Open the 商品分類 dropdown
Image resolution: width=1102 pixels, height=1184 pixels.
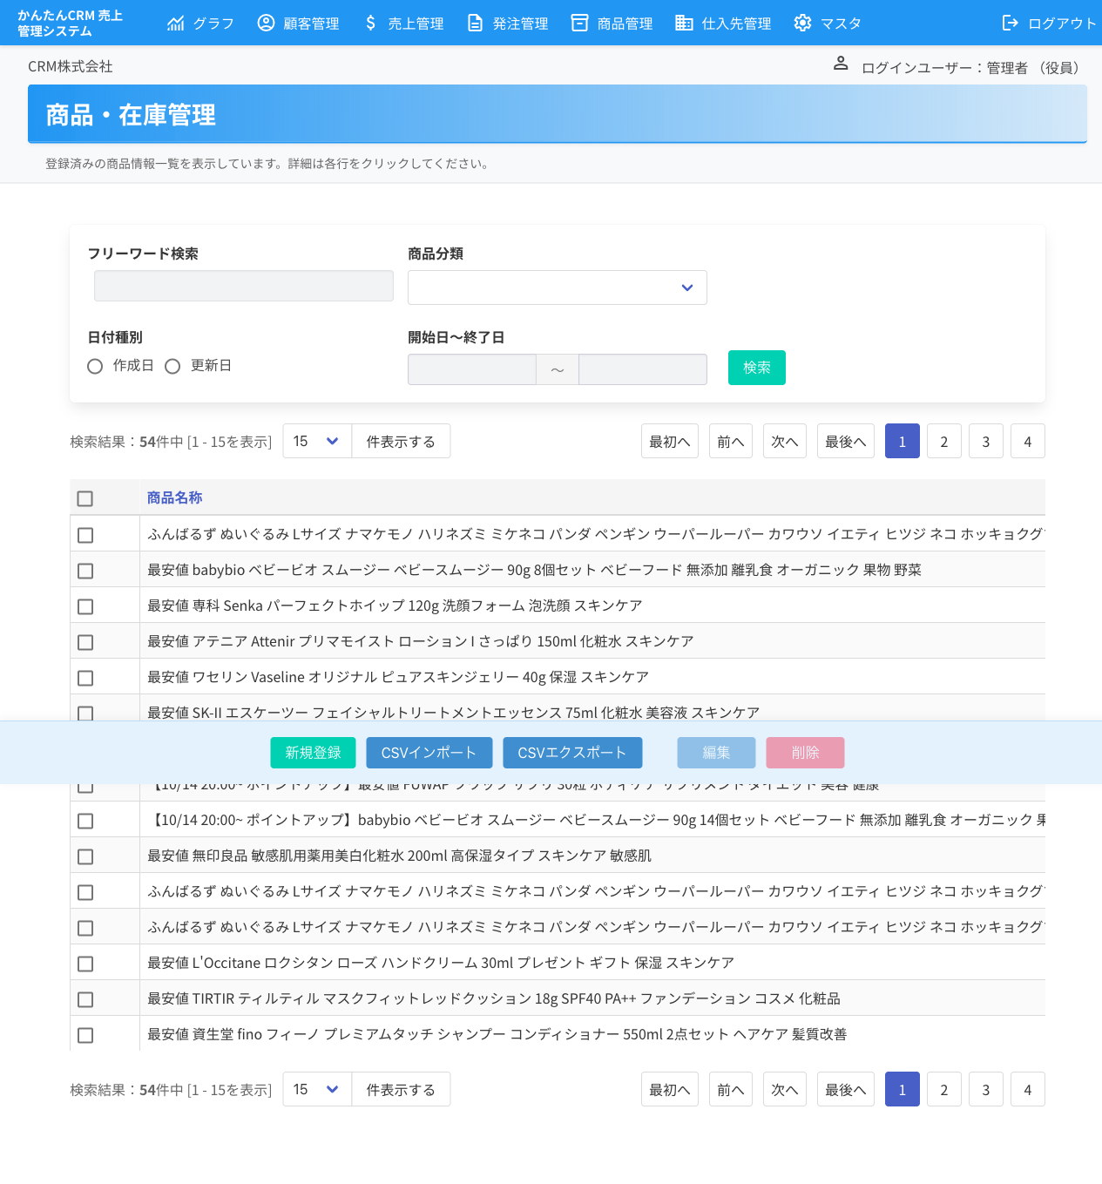click(557, 288)
